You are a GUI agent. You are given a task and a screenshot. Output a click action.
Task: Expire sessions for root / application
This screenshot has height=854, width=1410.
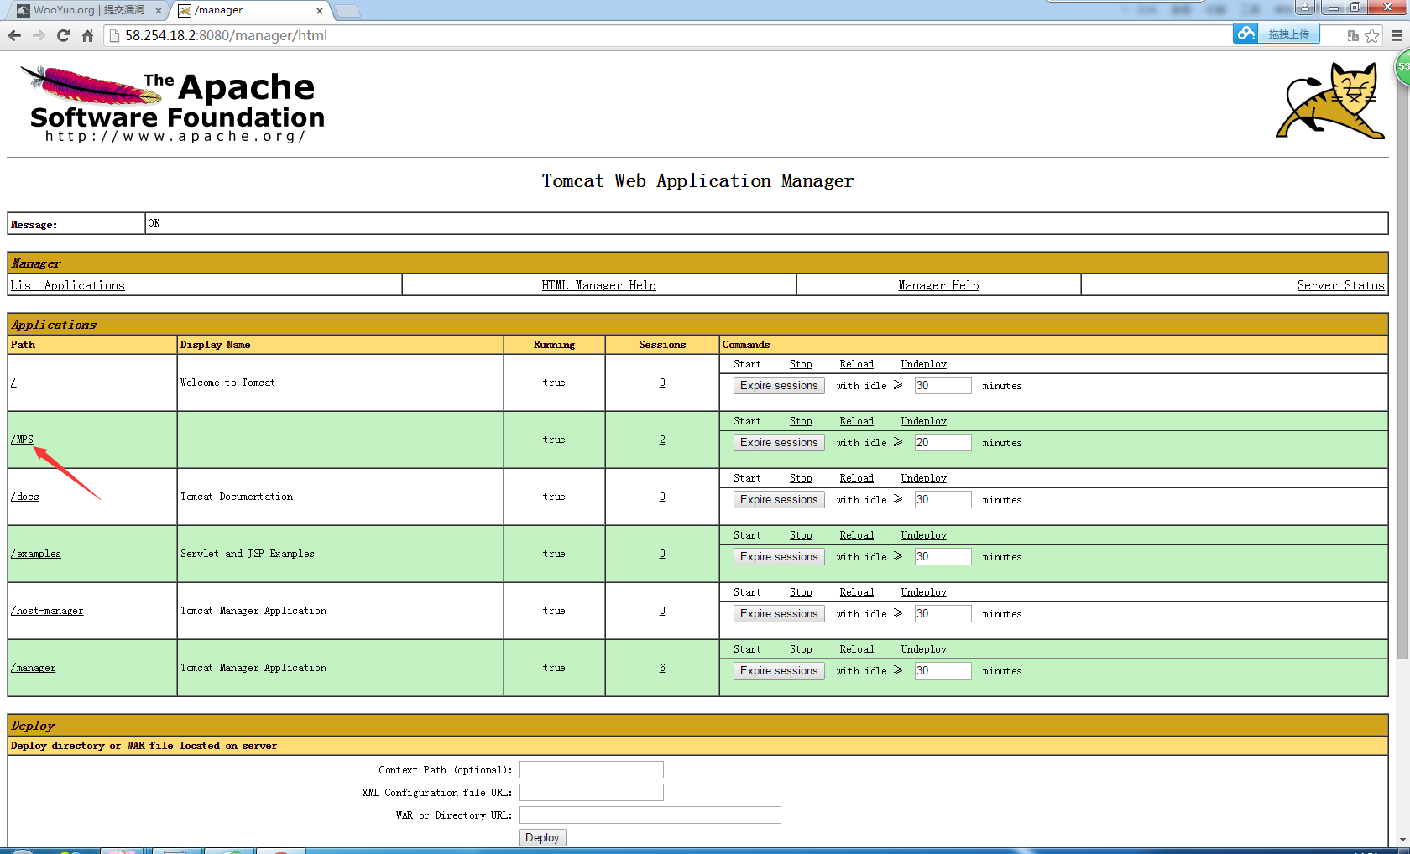point(779,386)
